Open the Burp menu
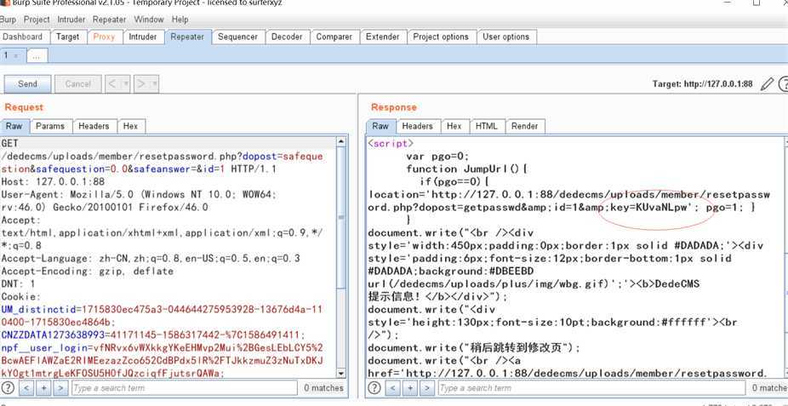Image resolution: width=788 pixels, height=406 pixels. (8, 20)
